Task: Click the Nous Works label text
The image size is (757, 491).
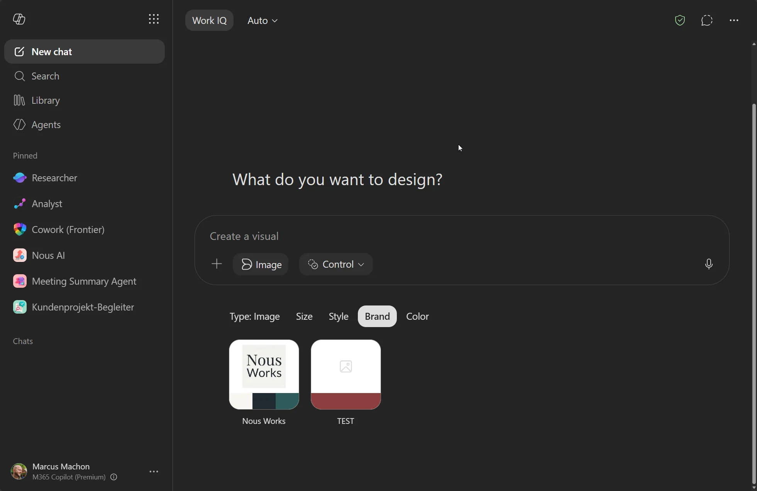Action: coord(264,421)
